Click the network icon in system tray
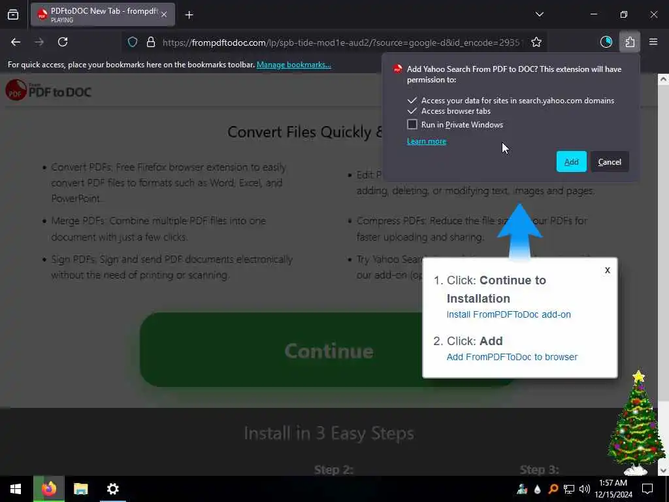The height and width of the screenshot is (502, 669). (x=569, y=489)
